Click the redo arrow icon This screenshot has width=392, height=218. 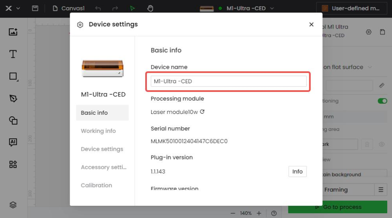click(x=115, y=9)
